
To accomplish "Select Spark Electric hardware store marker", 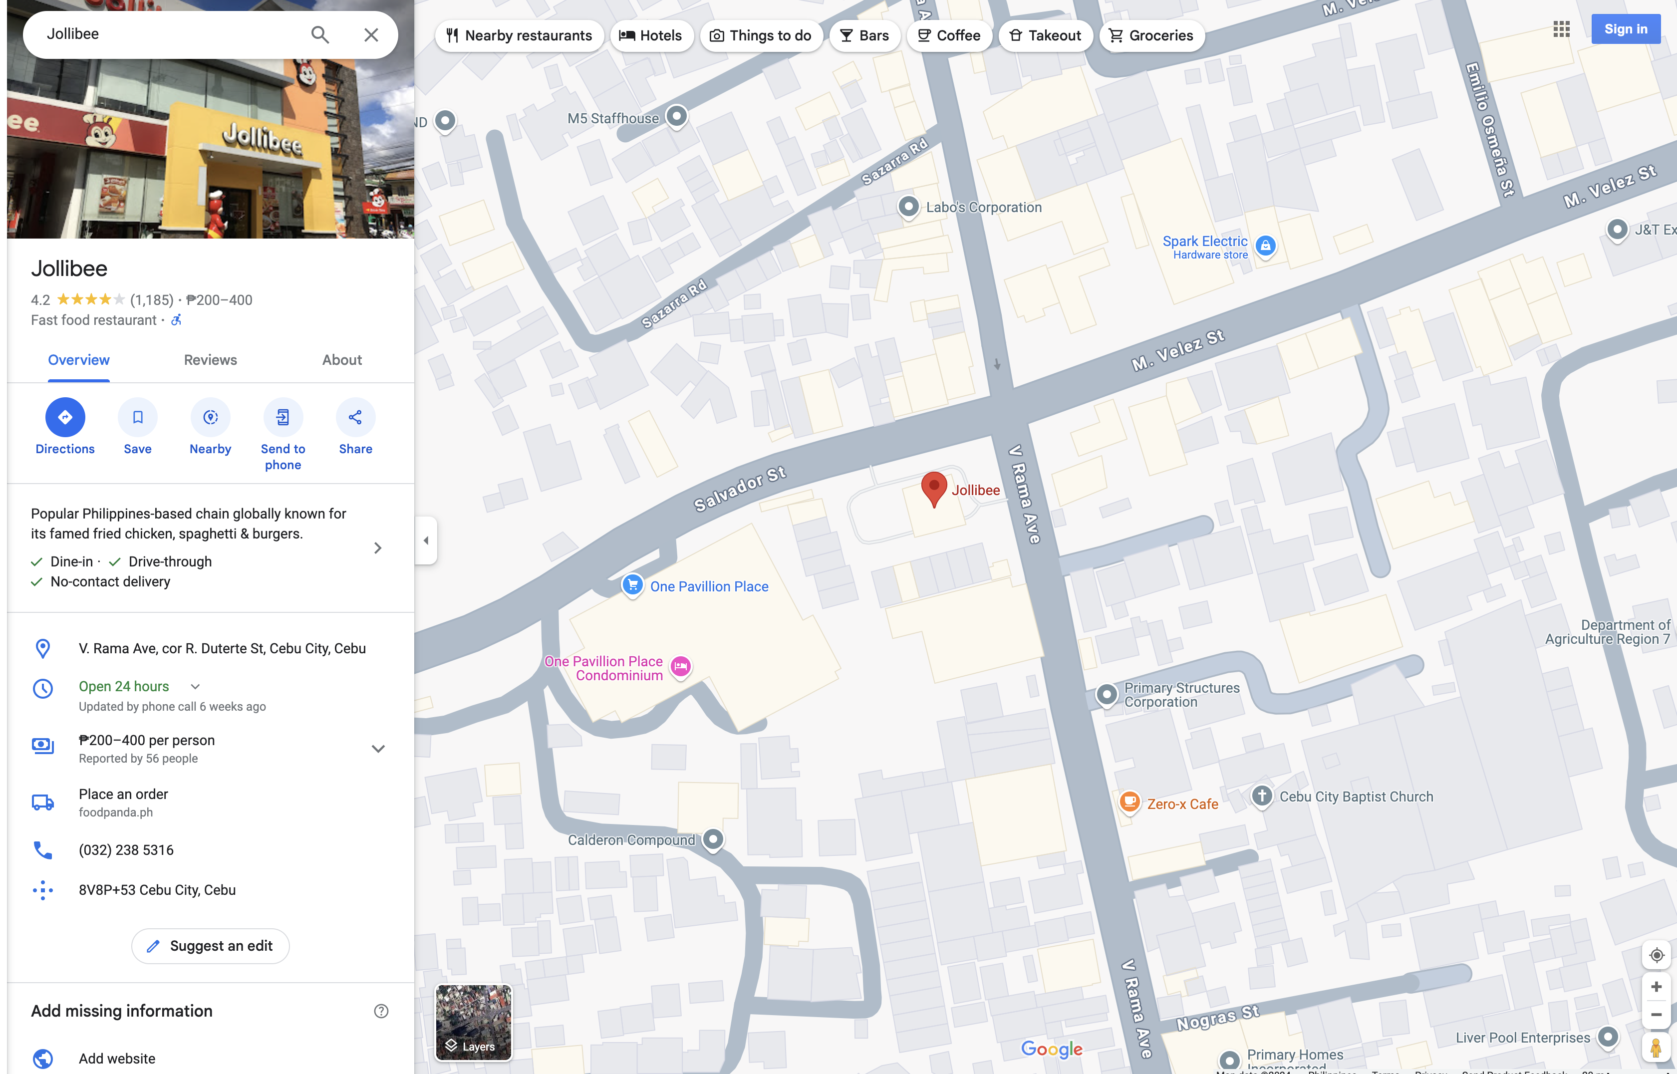I will click(x=1266, y=246).
